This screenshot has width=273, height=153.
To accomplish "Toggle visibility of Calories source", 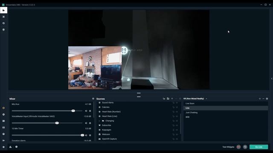I will click(x=177, y=107).
